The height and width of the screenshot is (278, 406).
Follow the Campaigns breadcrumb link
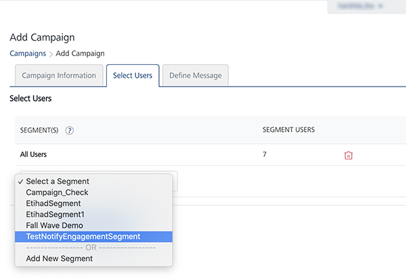coord(28,53)
